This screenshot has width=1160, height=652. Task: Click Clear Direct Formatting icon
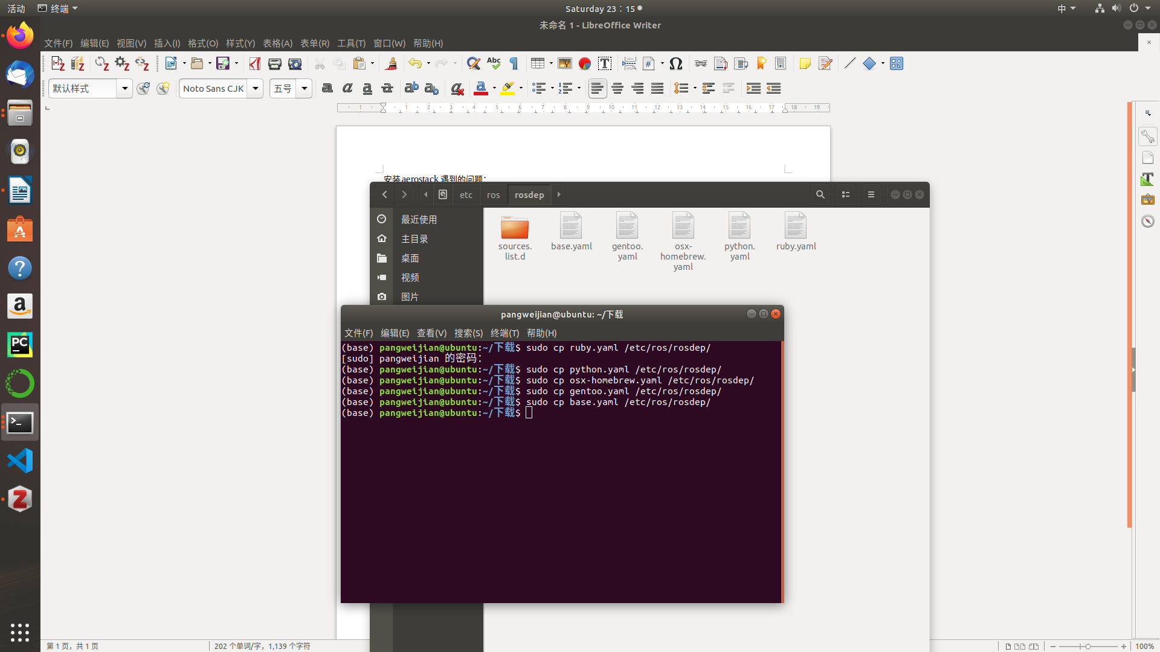point(457,88)
